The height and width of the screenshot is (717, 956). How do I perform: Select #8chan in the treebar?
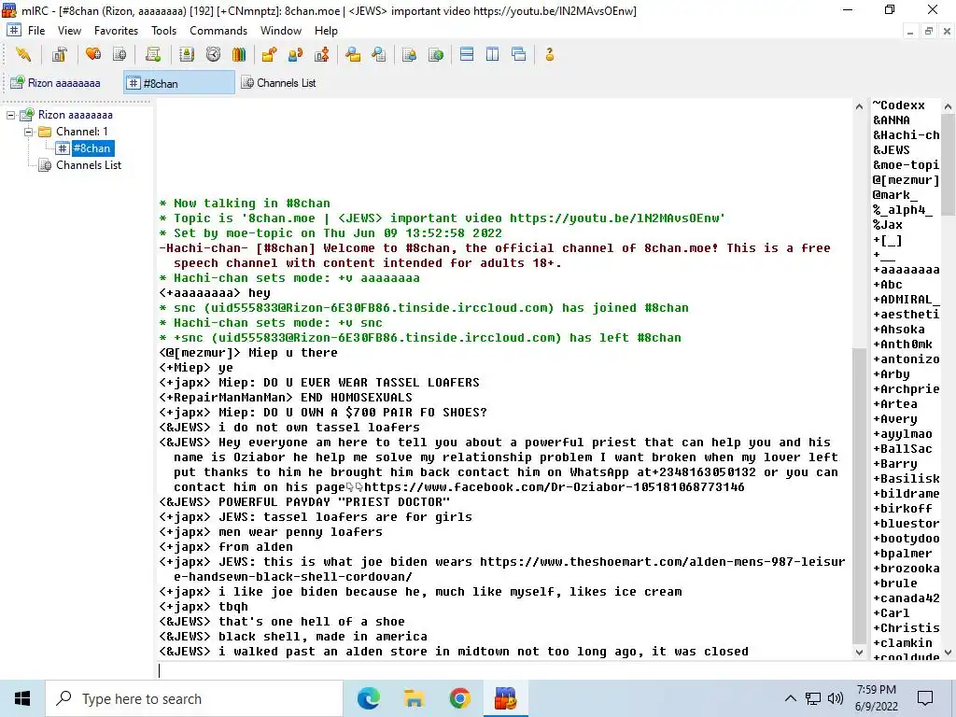tap(92, 148)
